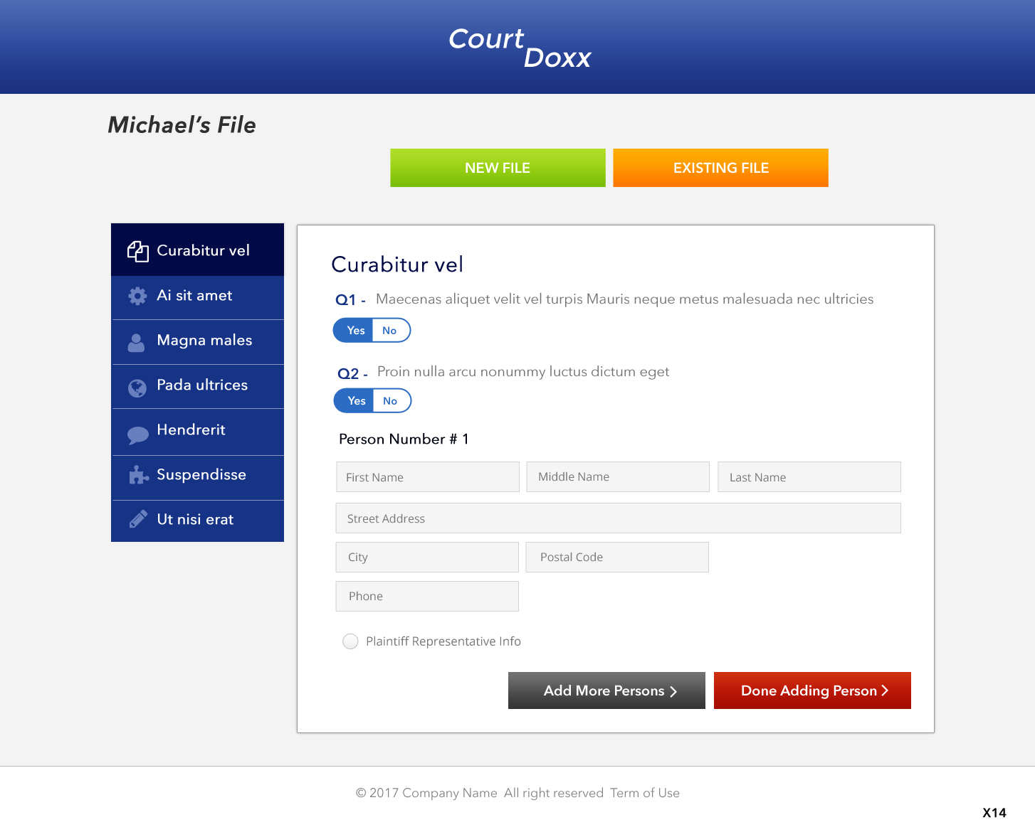Click the Q2 question text starting with Proin

click(x=523, y=372)
